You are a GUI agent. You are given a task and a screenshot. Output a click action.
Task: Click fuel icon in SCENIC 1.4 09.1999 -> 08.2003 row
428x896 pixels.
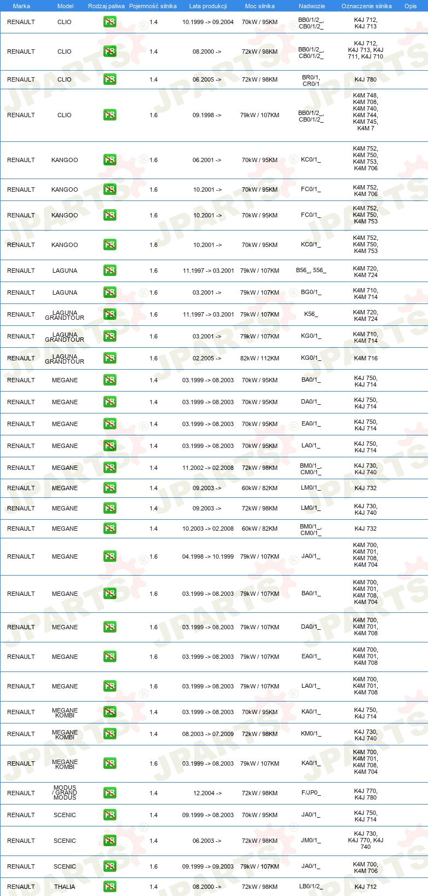point(109,815)
